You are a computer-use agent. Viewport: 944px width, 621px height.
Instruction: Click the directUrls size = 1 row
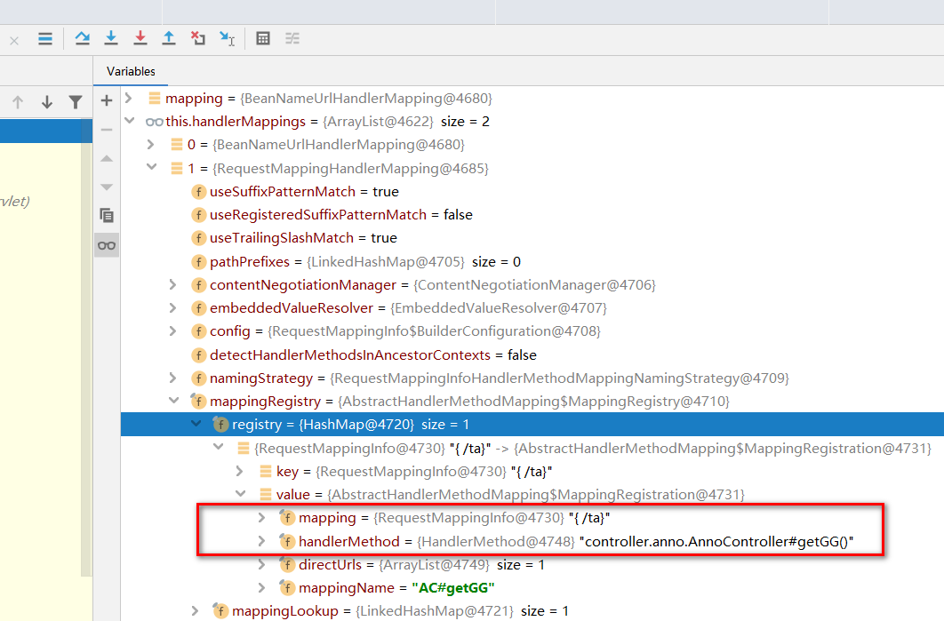coord(532,564)
